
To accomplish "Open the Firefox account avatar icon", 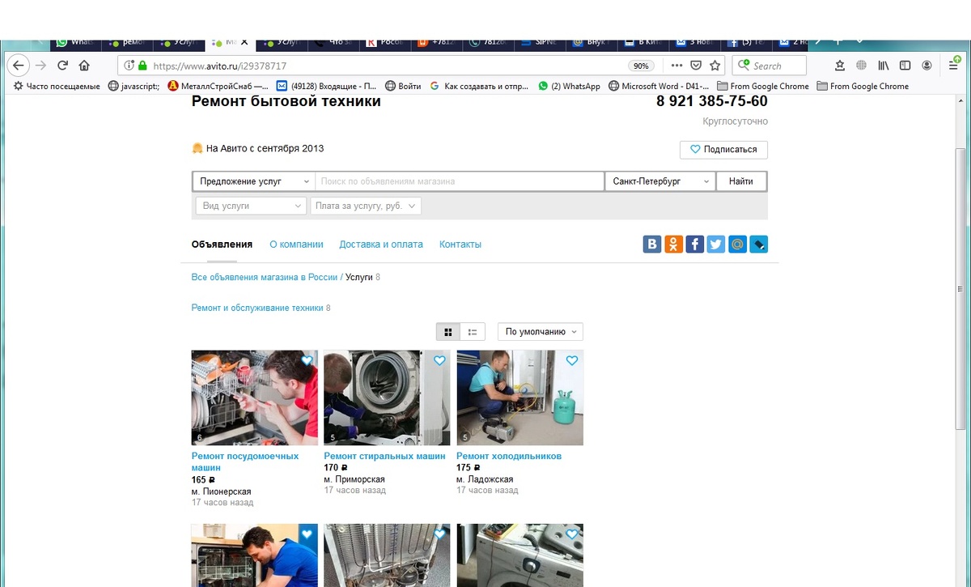I will 927,66.
